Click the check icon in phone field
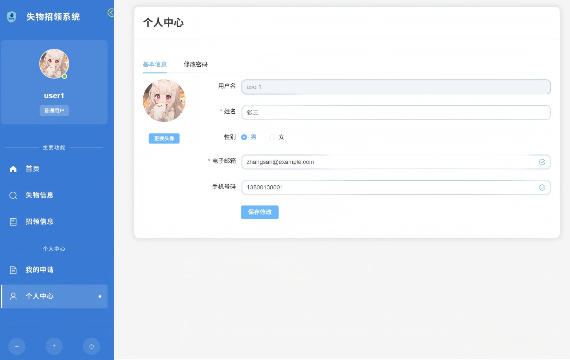The width and height of the screenshot is (570, 360). 542,188
